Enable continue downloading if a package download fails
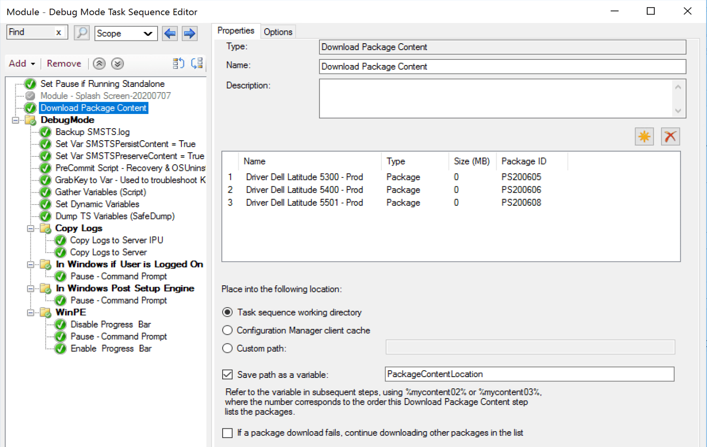Viewport: 707px width, 447px height. click(227, 433)
